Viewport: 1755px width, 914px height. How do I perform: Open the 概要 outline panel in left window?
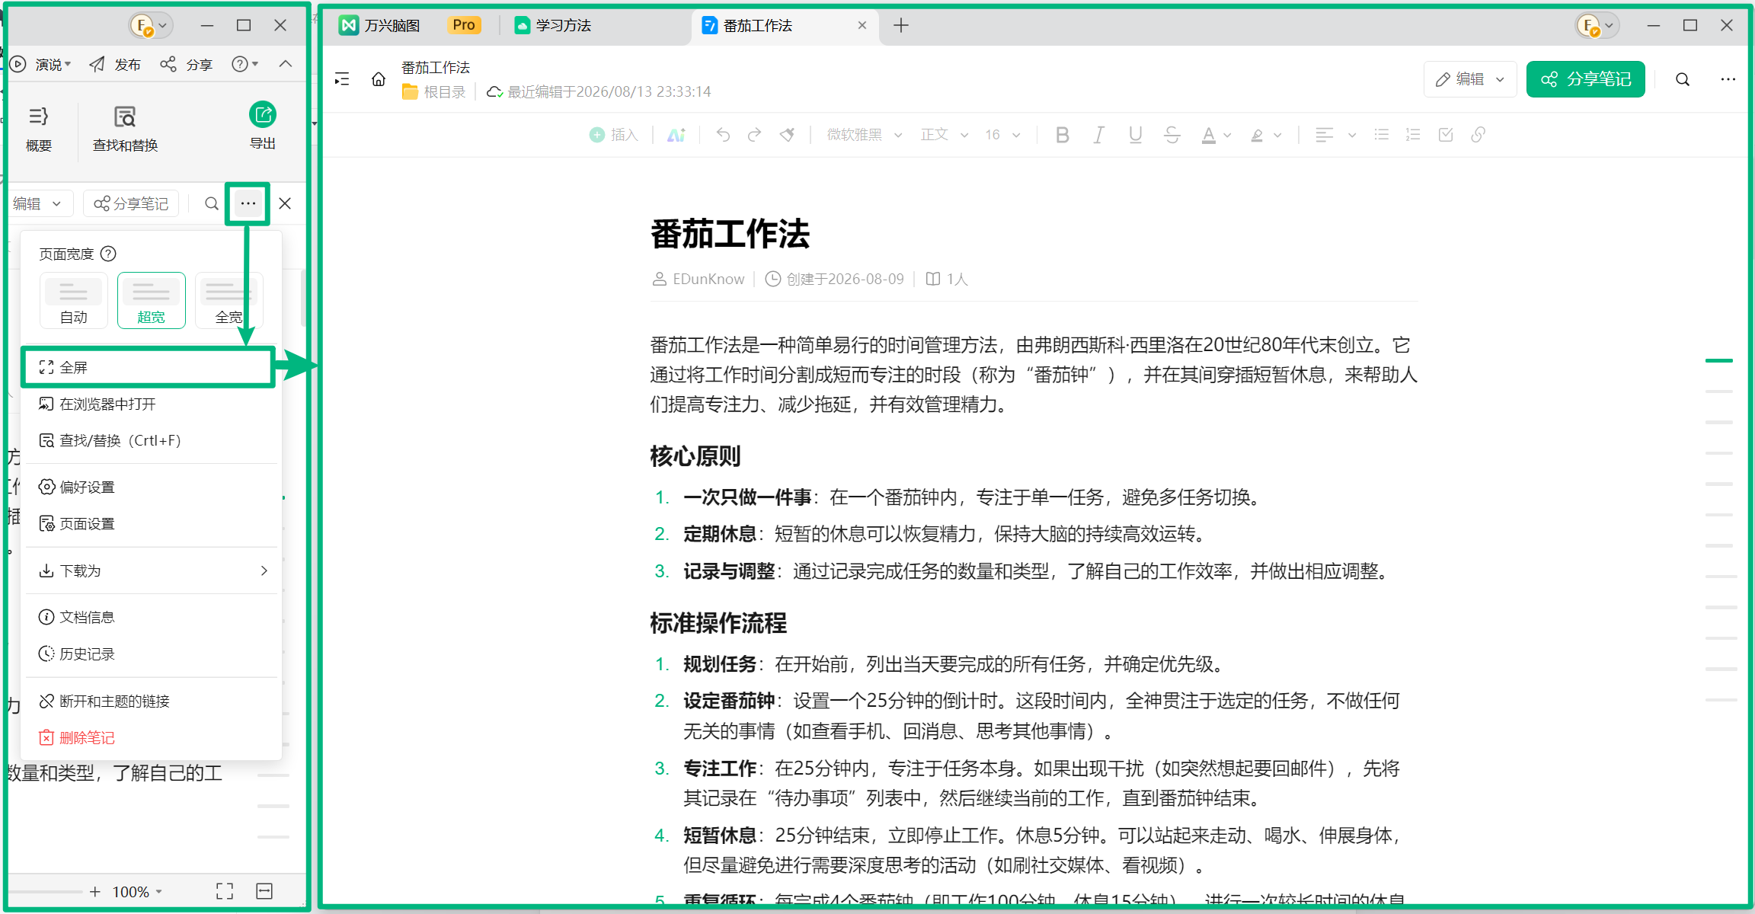(39, 129)
